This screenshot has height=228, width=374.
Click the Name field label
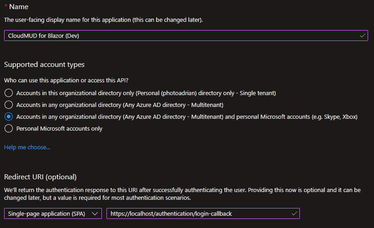(19, 7)
